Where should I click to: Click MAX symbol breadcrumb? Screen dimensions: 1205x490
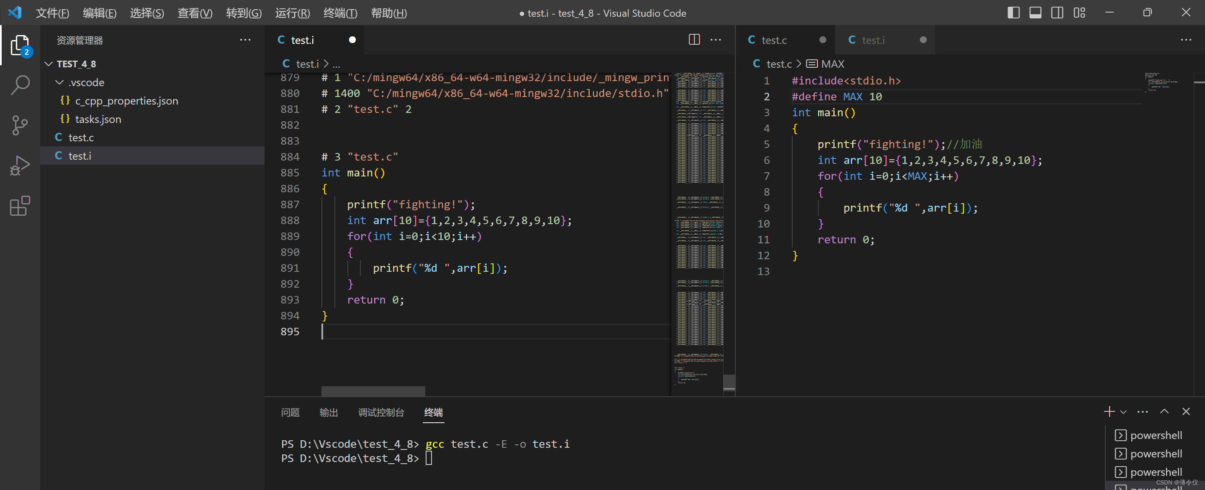pyautogui.click(x=826, y=64)
